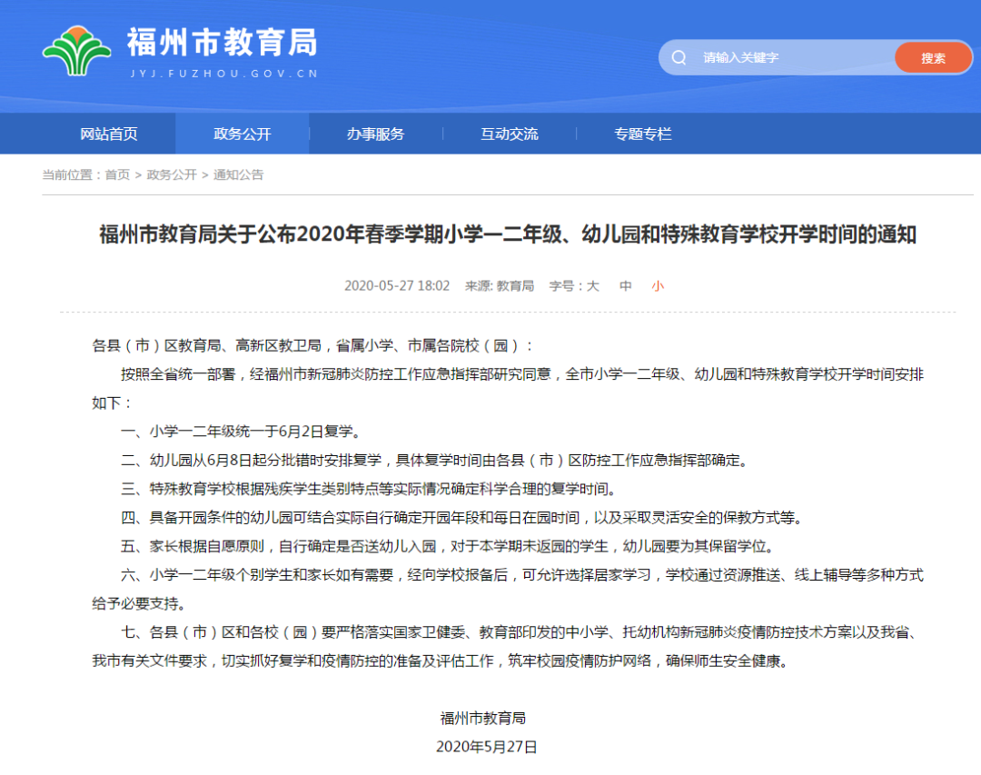Screen dimensions: 981x775
Task: Click the 福州市教育局 site title text
Action: [223, 43]
